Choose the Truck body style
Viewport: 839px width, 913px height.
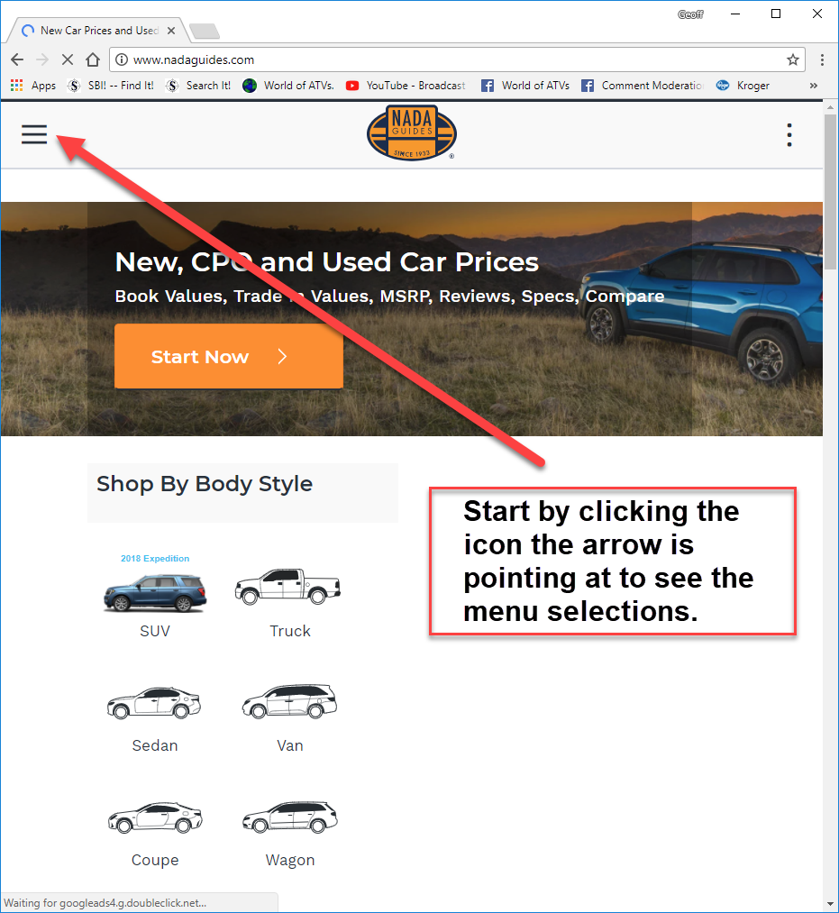coord(289,603)
